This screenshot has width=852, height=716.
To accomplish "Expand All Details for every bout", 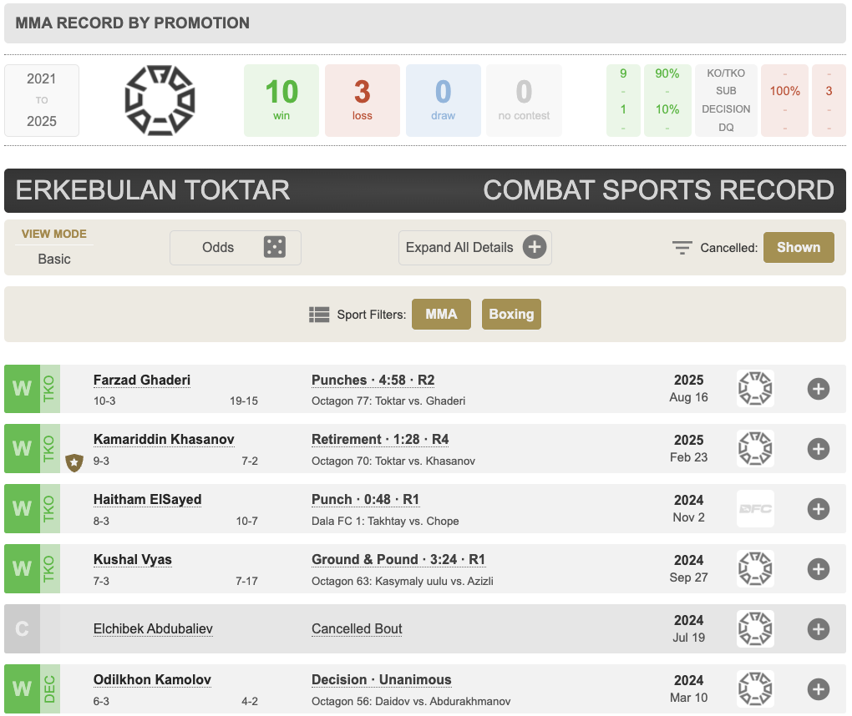I will pos(474,248).
